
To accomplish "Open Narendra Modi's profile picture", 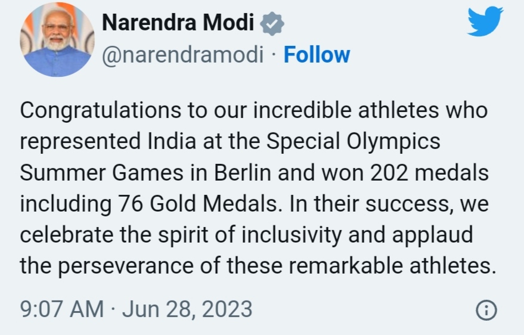I will [57, 39].
